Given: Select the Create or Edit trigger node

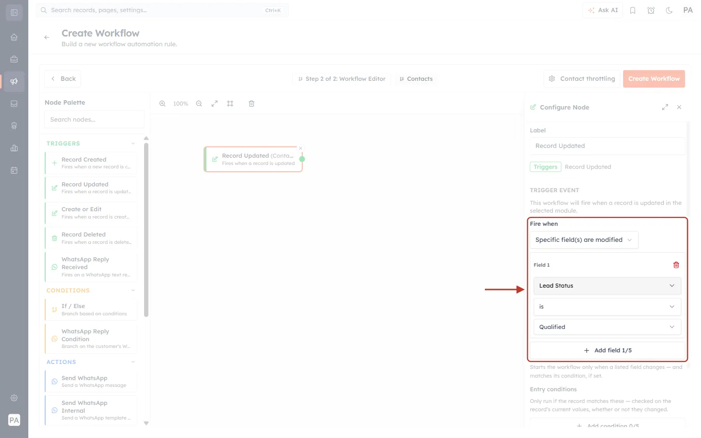Looking at the screenshot, I should coord(91,213).
